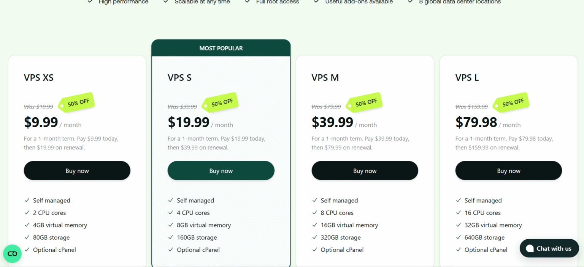
Task: Click the 50% OFF tag on VPS M
Action: [x=365, y=102]
